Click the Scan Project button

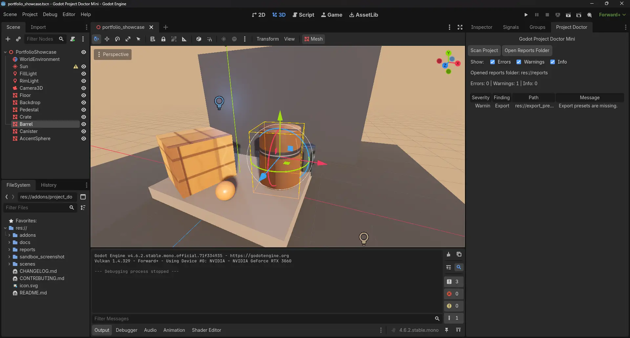(484, 50)
